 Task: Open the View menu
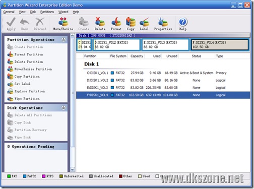pyautogui.click(x=22, y=12)
